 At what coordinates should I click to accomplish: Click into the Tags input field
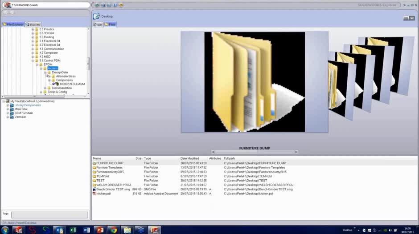[49, 215]
